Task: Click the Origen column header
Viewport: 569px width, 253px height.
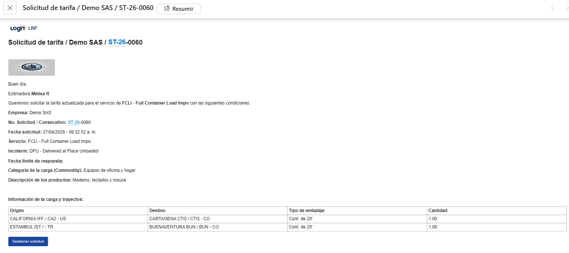Action: pyautogui.click(x=78, y=211)
